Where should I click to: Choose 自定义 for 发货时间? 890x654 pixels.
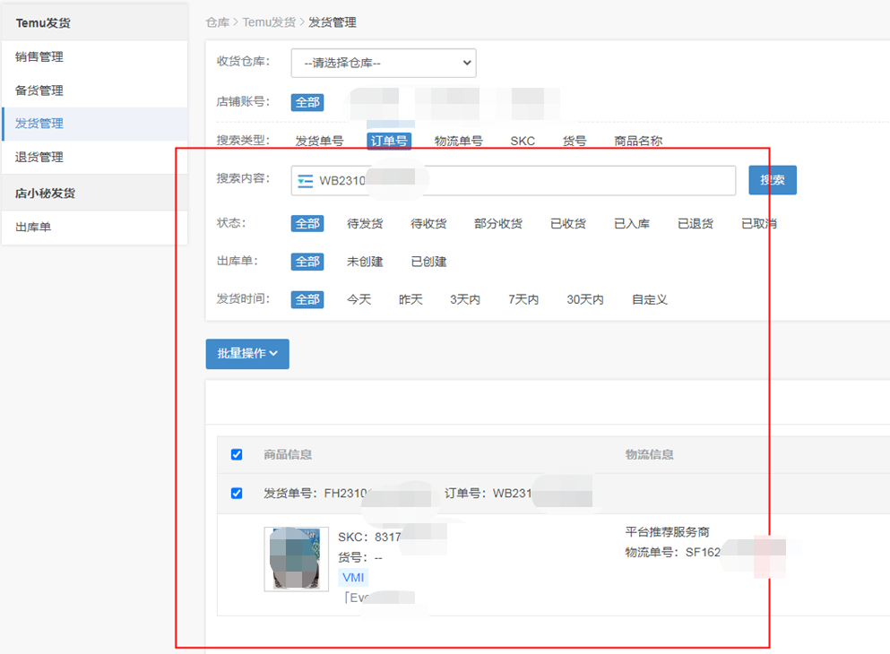650,299
